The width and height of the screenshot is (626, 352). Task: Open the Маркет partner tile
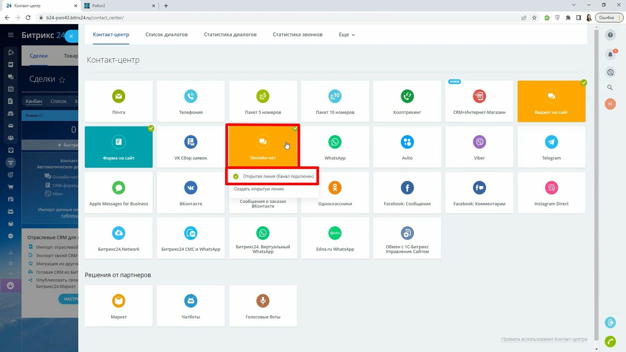click(x=118, y=306)
